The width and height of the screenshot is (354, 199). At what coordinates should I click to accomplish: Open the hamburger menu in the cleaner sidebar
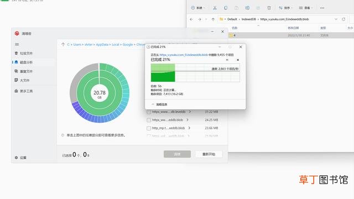[x=17, y=44]
